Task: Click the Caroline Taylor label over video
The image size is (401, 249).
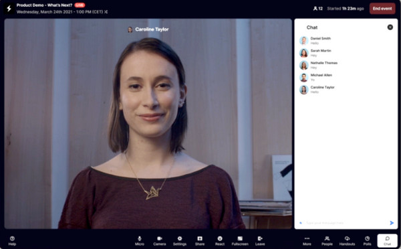Action: 152,29
